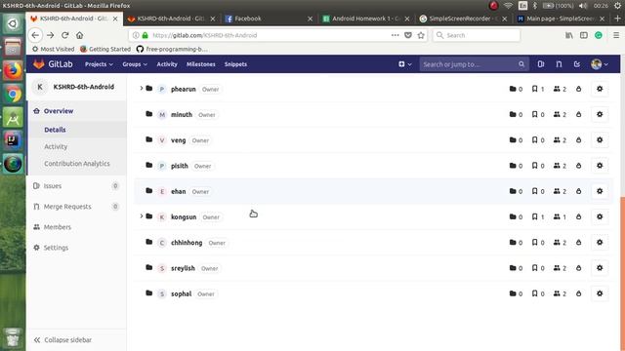
Task: Open Settings in the sidebar
Action: pos(56,248)
